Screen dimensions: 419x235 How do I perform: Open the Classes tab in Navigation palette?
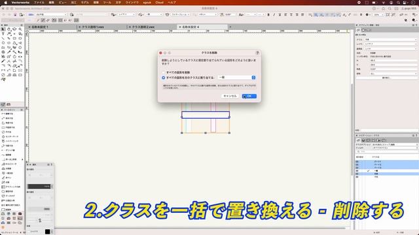coord(358,140)
